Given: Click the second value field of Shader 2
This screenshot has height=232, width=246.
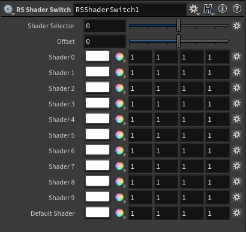Looking at the screenshot, I should pos(166,88).
